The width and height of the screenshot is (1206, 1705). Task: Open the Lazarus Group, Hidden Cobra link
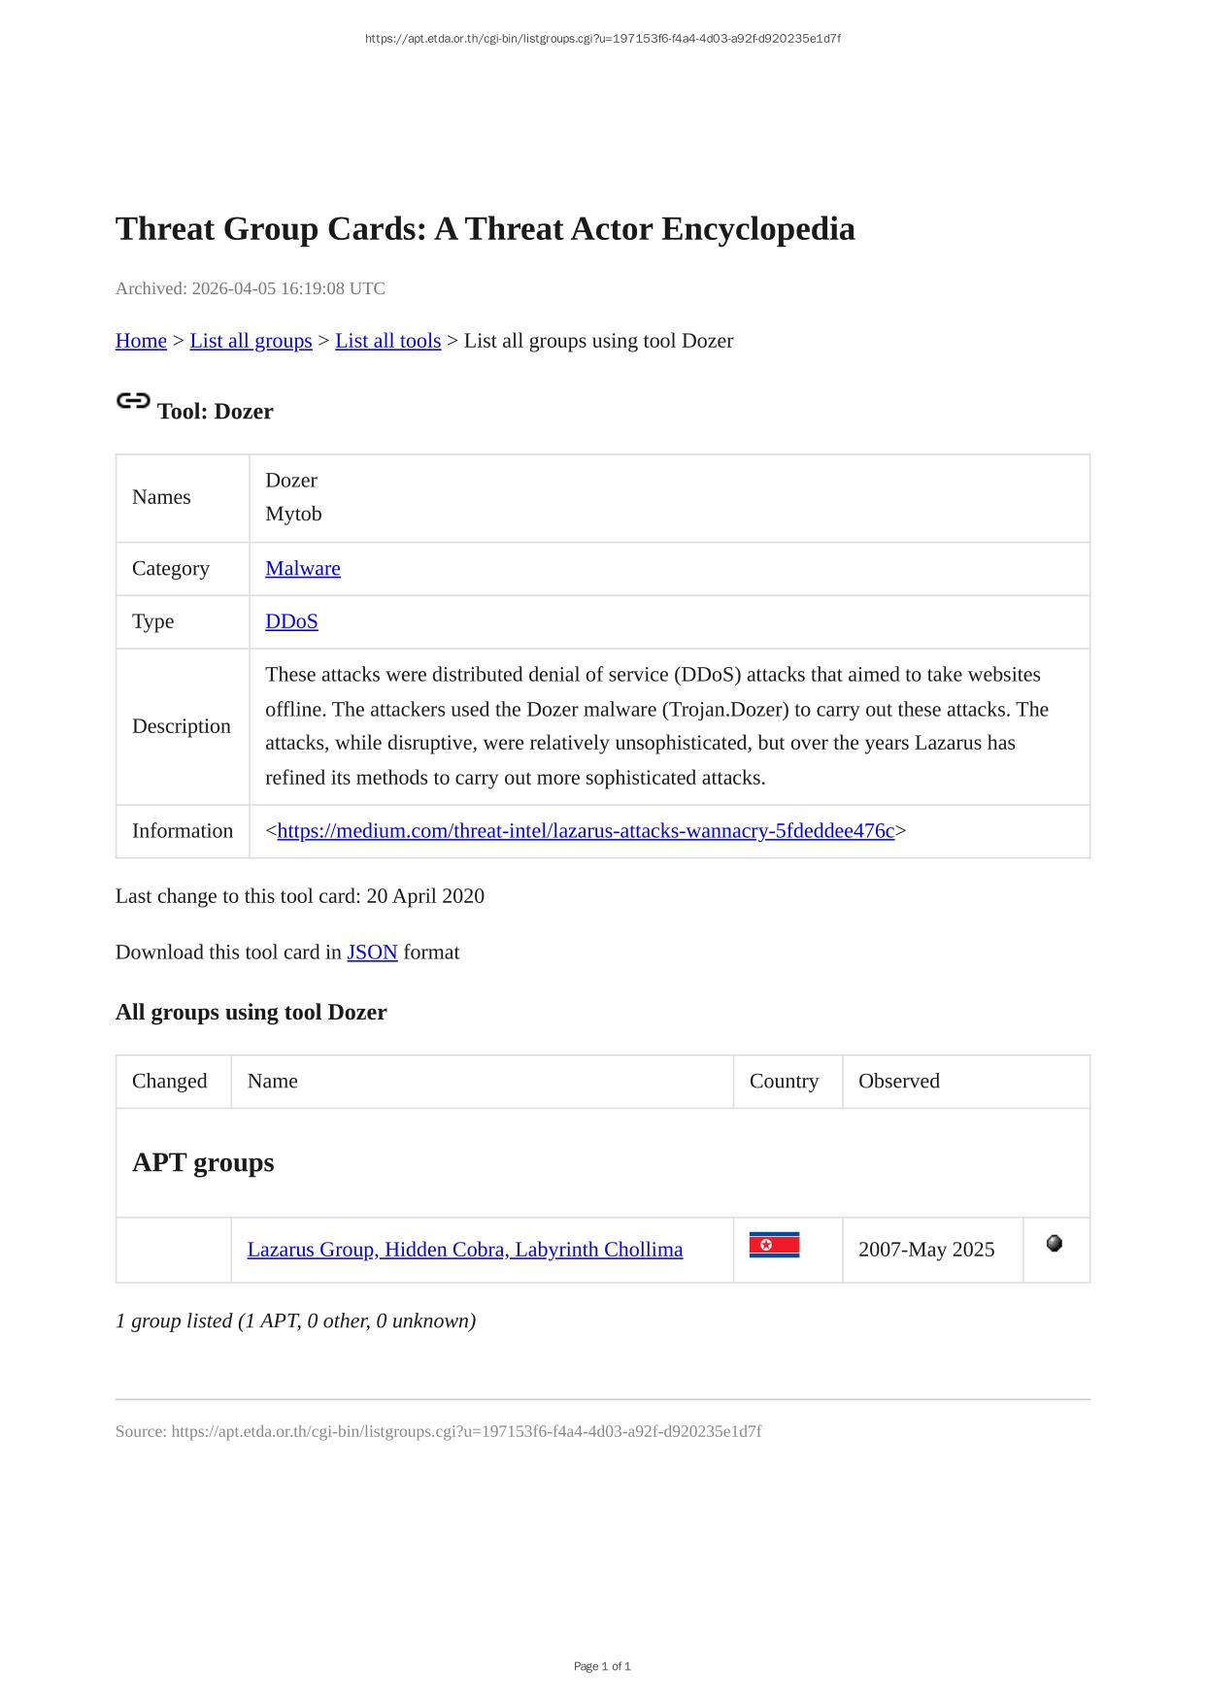point(464,1250)
